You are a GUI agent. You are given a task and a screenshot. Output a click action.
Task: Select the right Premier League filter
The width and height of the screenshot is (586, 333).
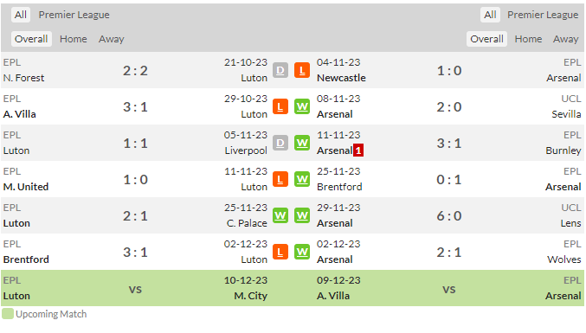pyautogui.click(x=543, y=15)
